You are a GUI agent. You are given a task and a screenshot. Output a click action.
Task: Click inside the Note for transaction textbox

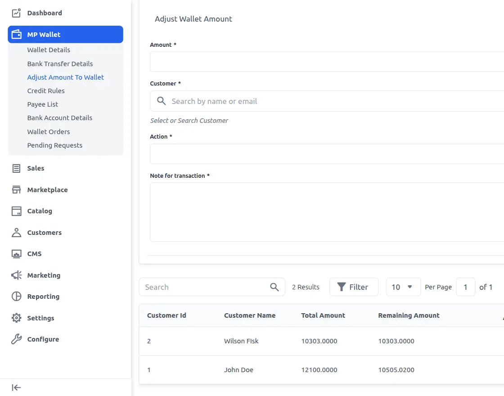pos(315,211)
